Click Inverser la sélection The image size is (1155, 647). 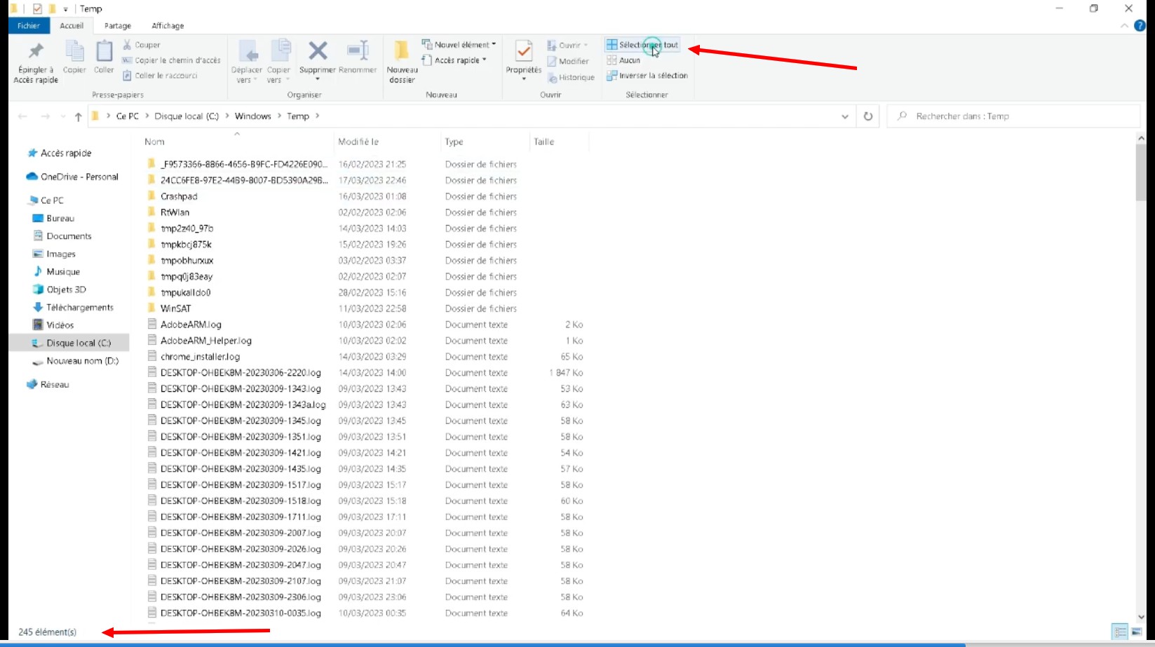pos(647,76)
